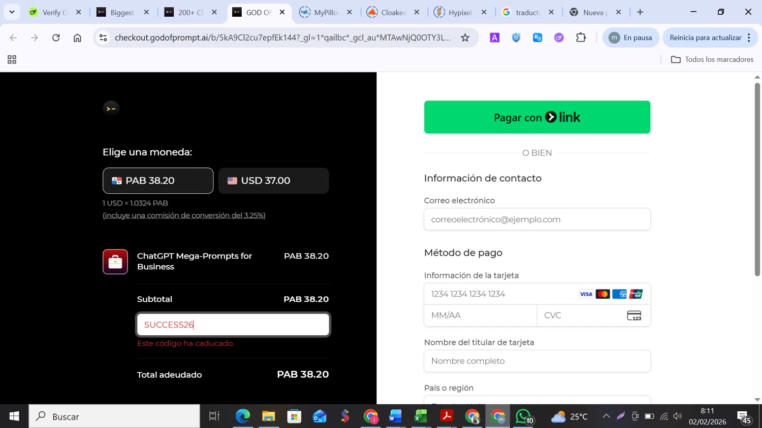Open File Explorer from the taskbar

point(268,416)
